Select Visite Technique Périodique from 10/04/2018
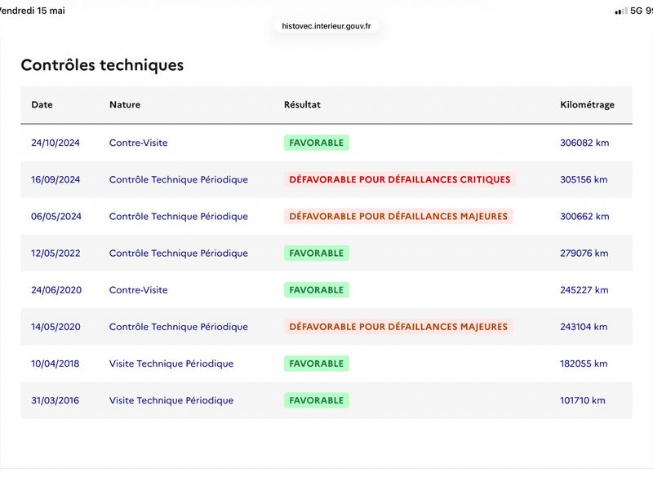Image resolution: width=653 pixels, height=489 pixels. pyautogui.click(x=171, y=363)
